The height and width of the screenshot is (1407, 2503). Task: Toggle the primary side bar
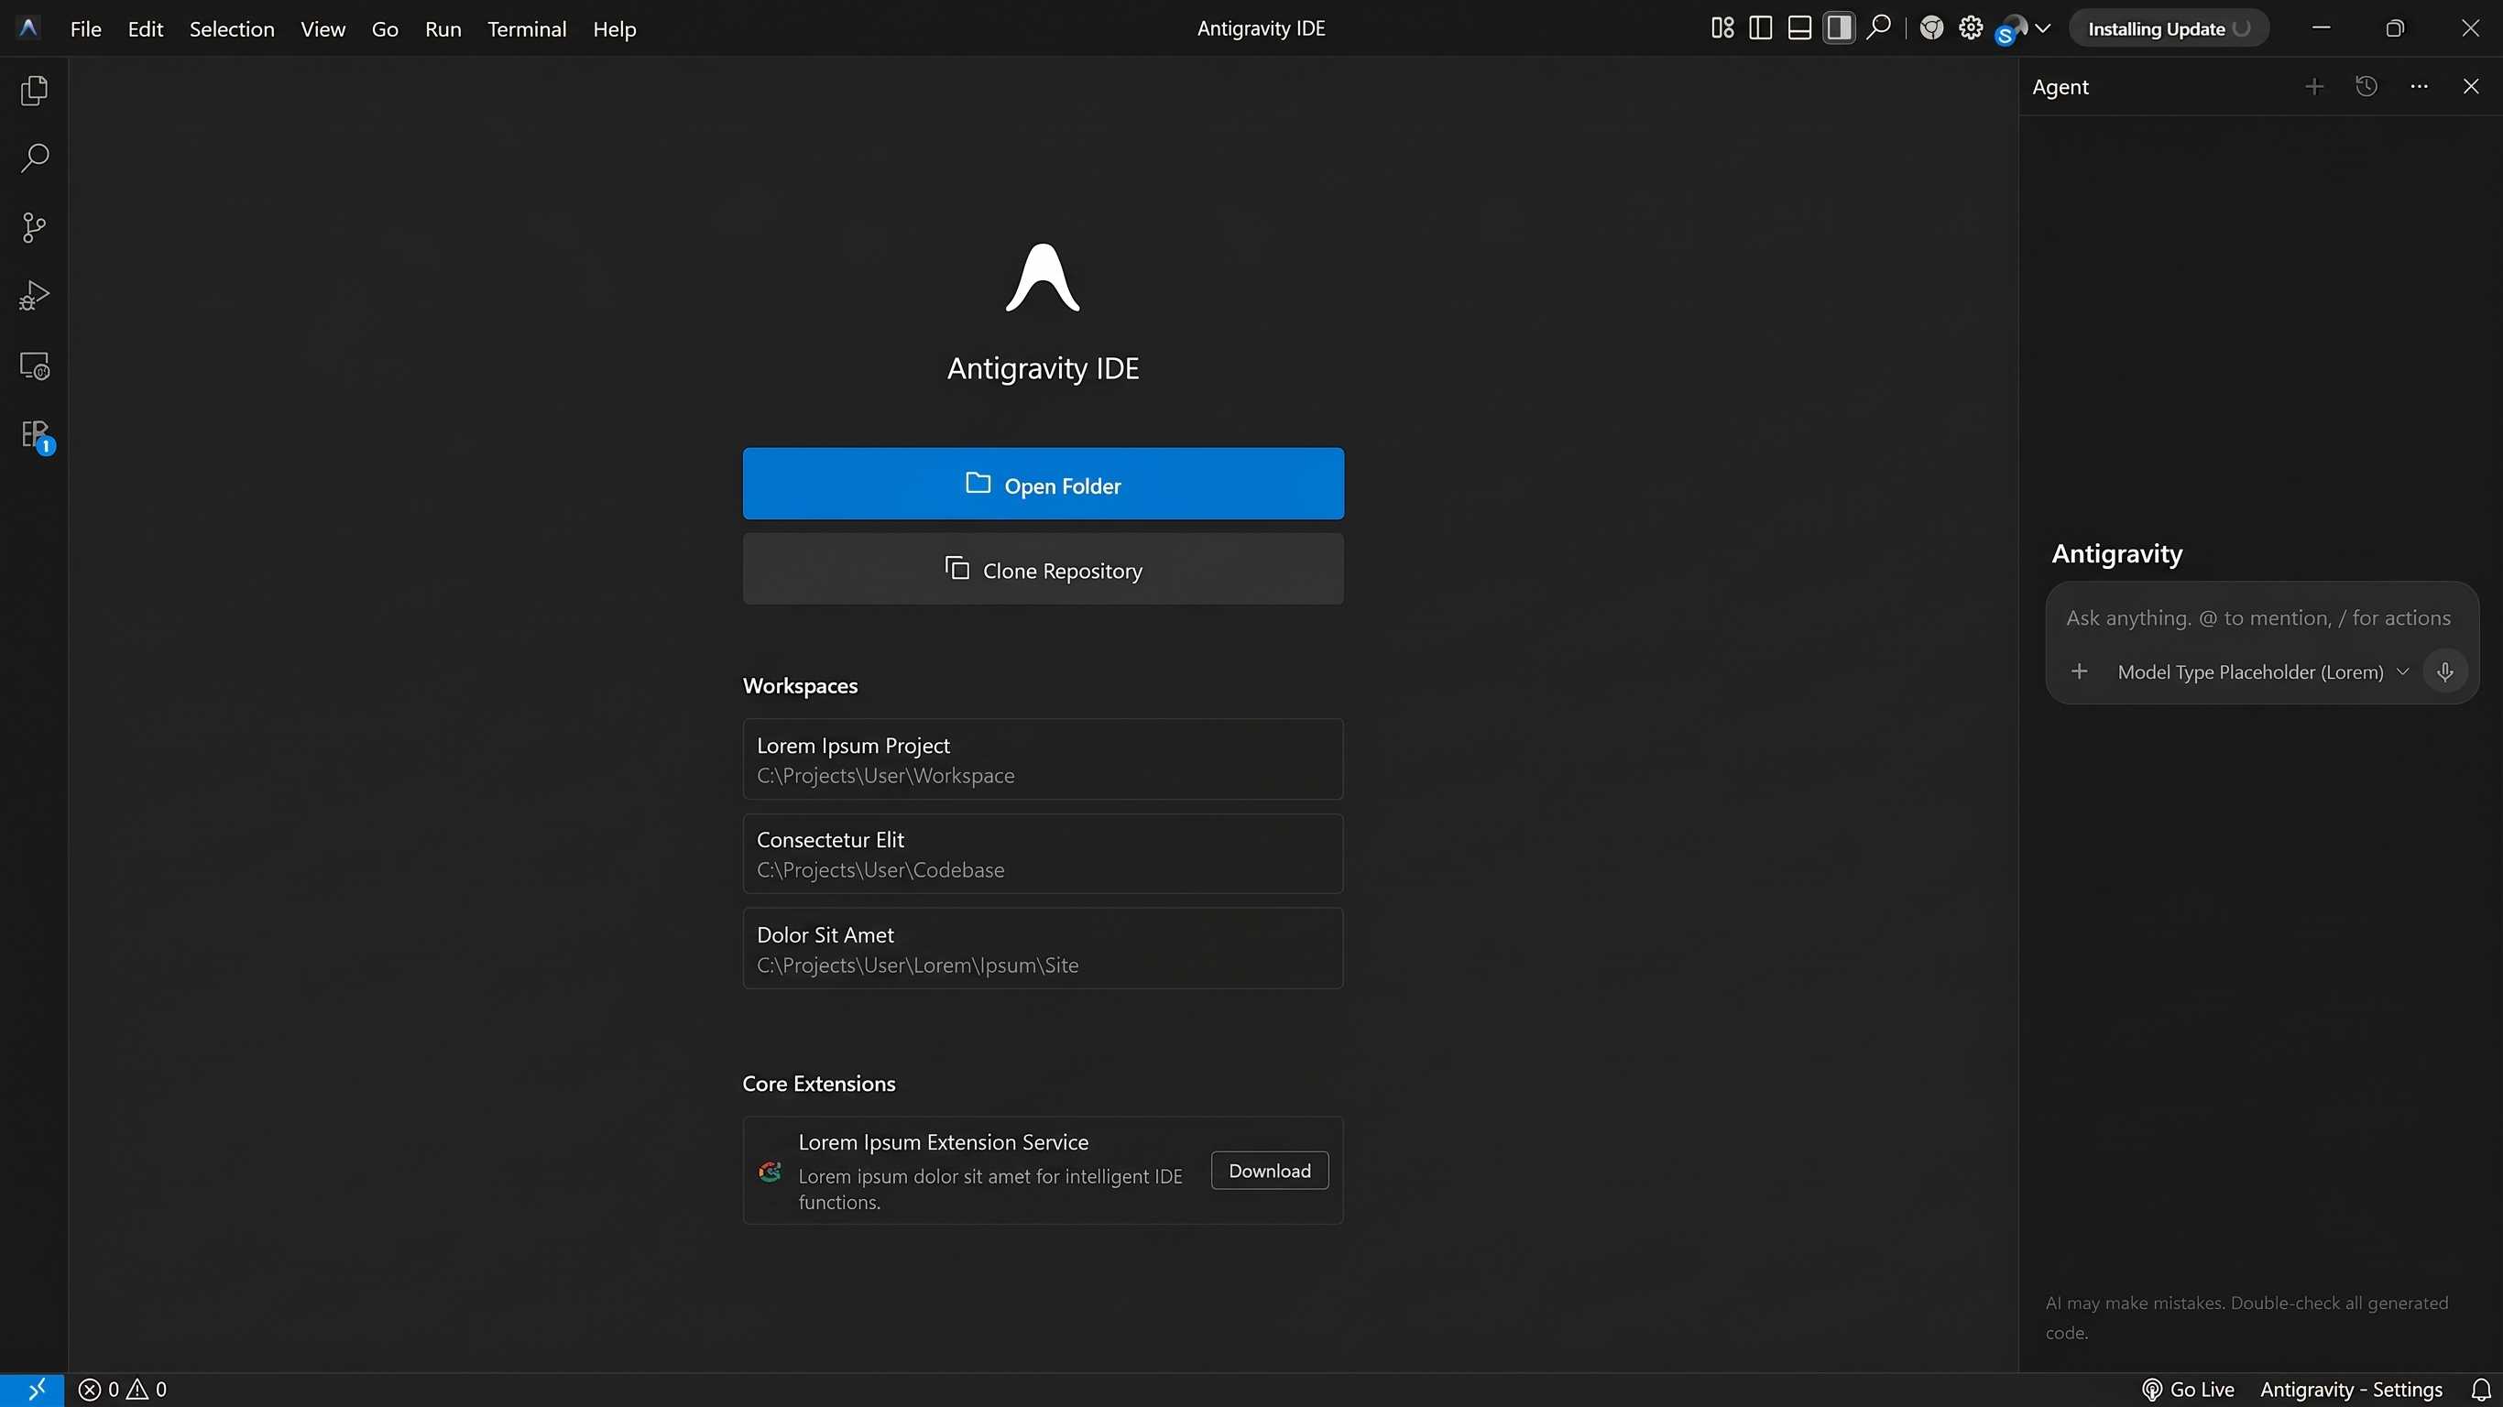pos(1761,28)
